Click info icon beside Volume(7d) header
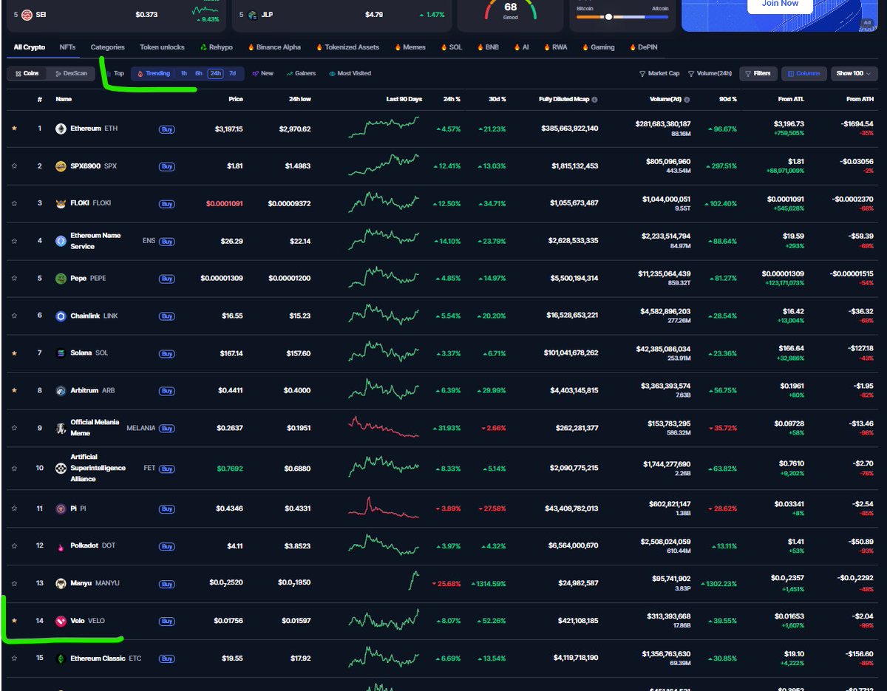This screenshot has height=691, width=887. 687,99
